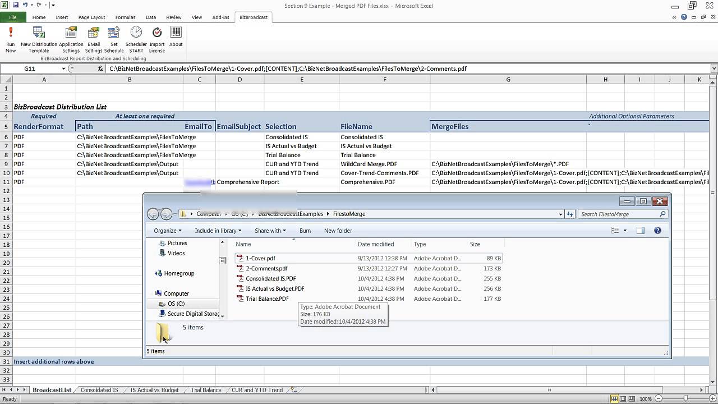This screenshot has width=718, height=404.
Task: Open address bar history dropdown
Action: tap(560, 214)
